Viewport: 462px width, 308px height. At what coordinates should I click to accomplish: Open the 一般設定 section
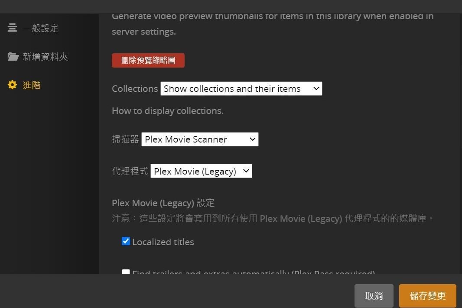coord(40,28)
